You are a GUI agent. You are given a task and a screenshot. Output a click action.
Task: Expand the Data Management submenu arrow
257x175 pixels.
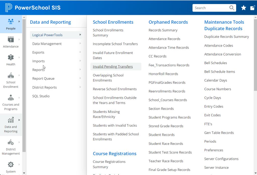tap(80, 43)
